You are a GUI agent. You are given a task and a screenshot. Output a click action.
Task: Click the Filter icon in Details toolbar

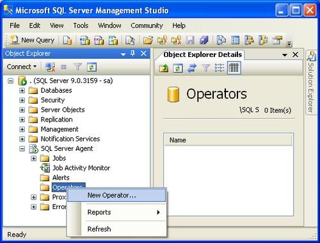(x=205, y=68)
